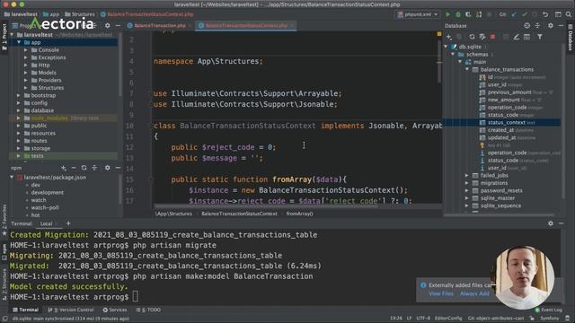This screenshot has height=323, width=575.
Task: Open Database panel settings gear
Action: click(551, 26)
